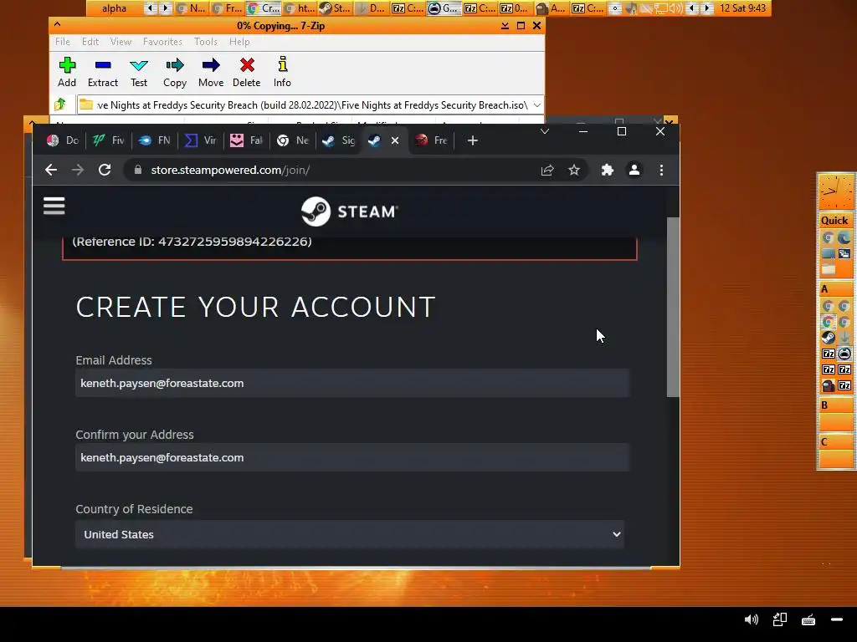Click the bottom bar speaker icon
The width and height of the screenshot is (857, 642).
(752, 619)
